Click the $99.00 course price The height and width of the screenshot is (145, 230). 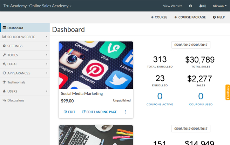click(67, 101)
